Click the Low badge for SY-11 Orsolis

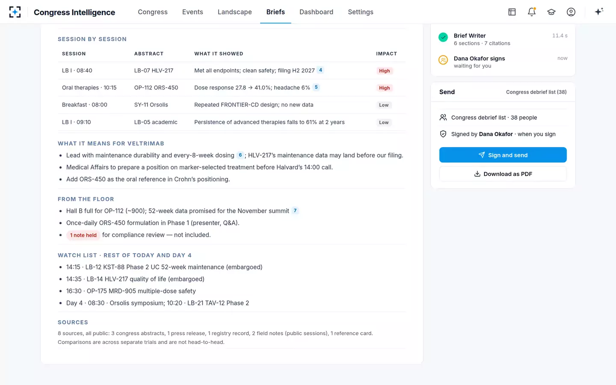point(384,105)
